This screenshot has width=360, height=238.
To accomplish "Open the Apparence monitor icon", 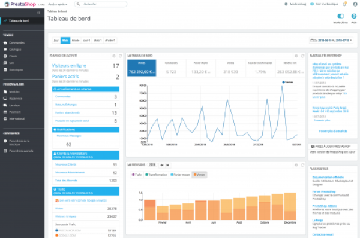I will coord(5,99).
